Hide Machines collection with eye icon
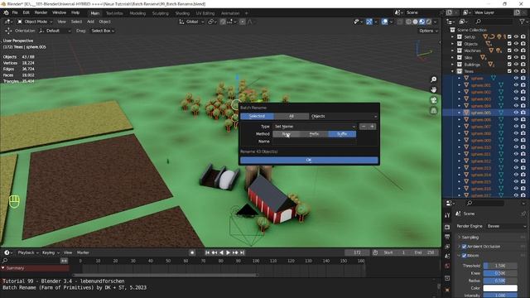 [516, 50]
